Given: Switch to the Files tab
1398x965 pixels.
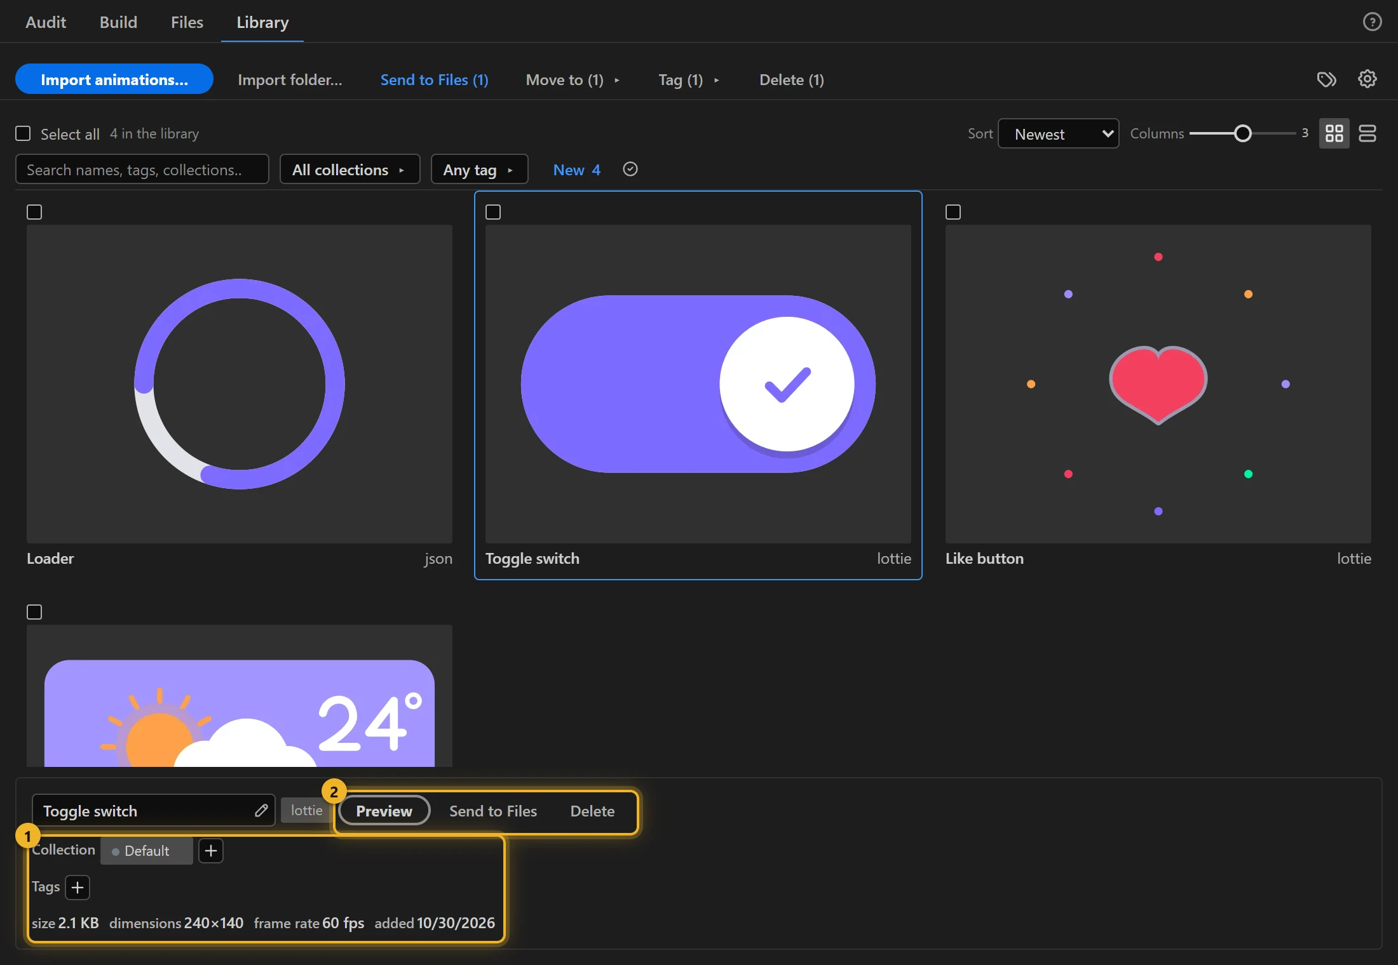Looking at the screenshot, I should [187, 22].
